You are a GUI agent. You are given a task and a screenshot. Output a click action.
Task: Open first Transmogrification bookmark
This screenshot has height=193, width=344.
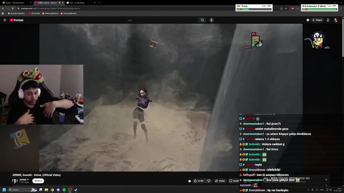pos(50,13)
